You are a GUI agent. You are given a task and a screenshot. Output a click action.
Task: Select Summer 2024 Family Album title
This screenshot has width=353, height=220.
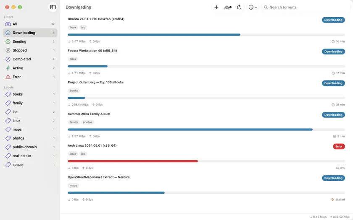(89, 114)
